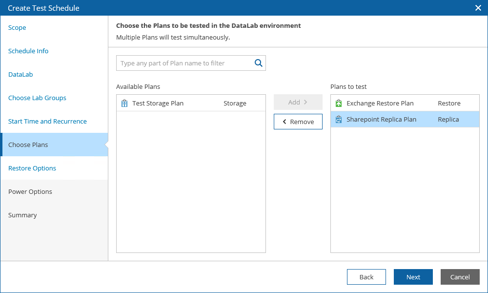Click the Exchange Restore Plan green icon
Image resolution: width=488 pixels, height=293 pixels.
(x=339, y=104)
